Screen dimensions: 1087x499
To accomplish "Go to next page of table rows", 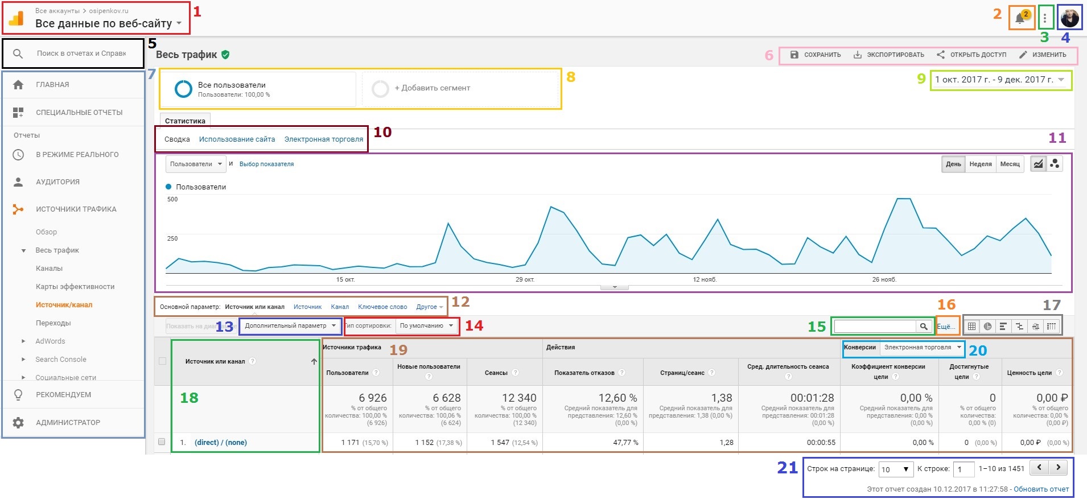I will (1058, 468).
